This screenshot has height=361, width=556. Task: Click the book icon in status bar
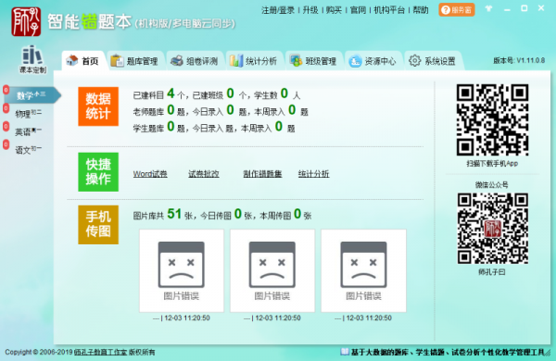coord(345,352)
